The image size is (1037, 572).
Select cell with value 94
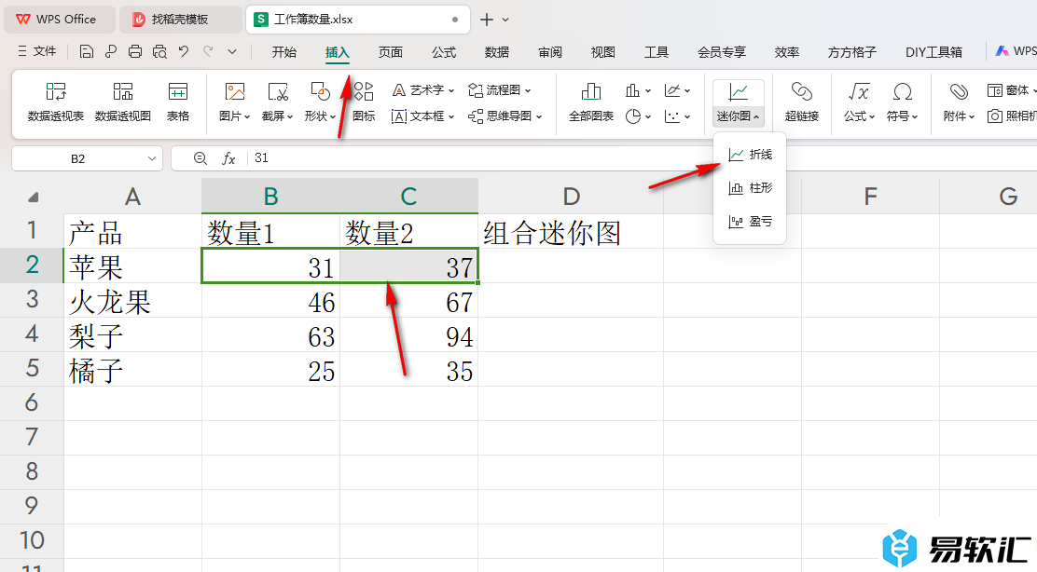408,334
